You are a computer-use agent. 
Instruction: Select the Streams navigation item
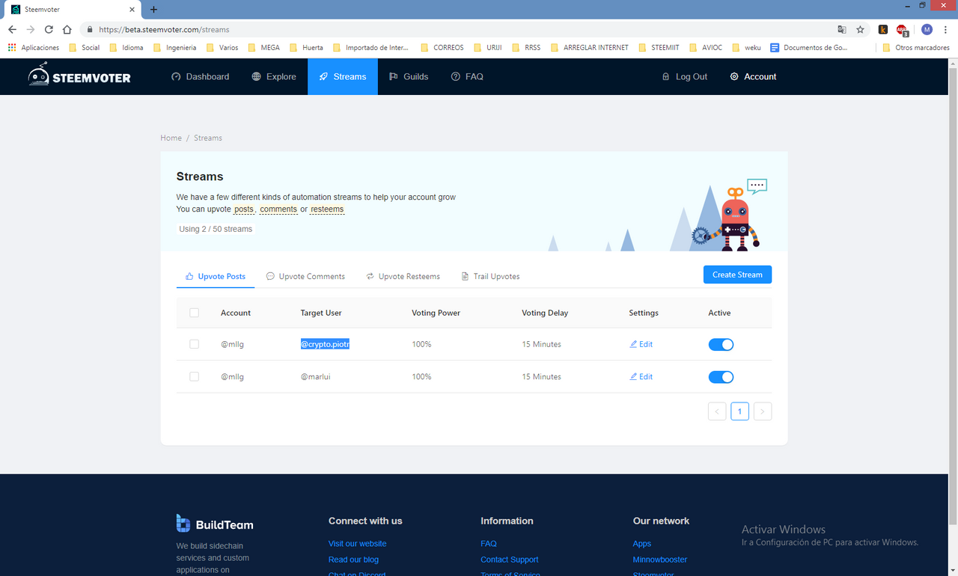click(343, 76)
